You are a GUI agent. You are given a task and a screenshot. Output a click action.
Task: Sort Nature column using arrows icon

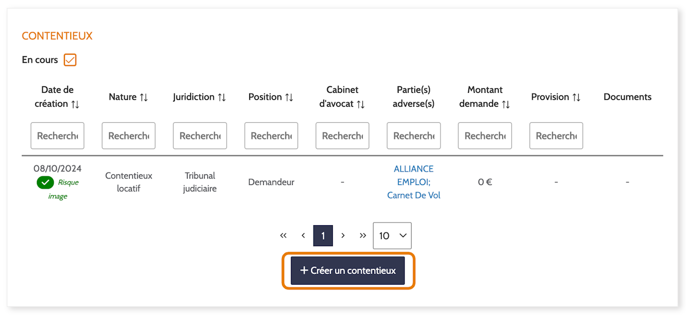(144, 97)
